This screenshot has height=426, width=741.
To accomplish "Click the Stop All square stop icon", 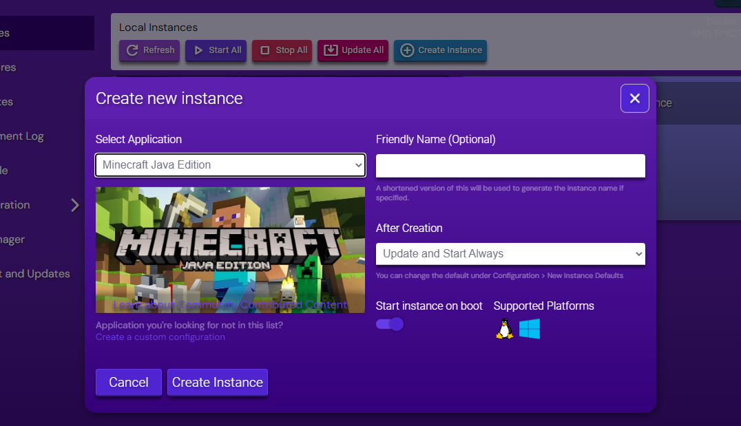I will coord(265,50).
